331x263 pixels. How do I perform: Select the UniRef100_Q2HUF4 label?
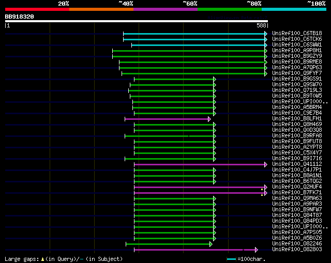tap(297, 187)
